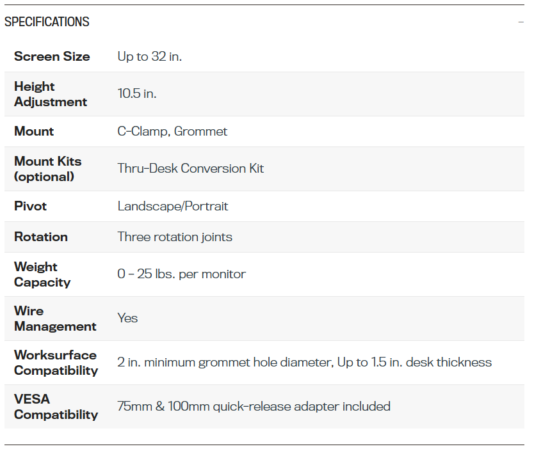Collapse the Specifications section minus icon

click(x=521, y=22)
